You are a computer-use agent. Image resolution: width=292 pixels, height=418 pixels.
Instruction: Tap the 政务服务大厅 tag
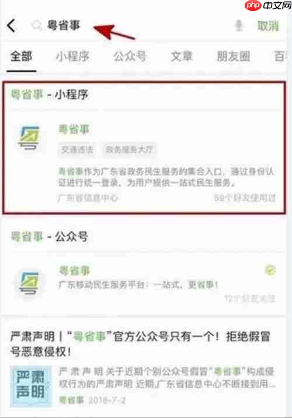coord(130,150)
